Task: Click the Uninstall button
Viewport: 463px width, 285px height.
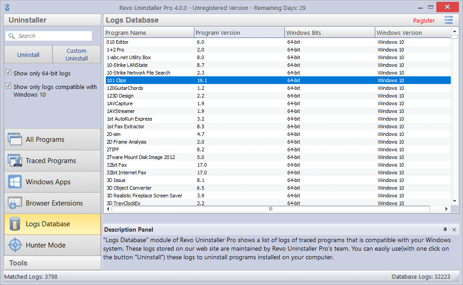Action: click(28, 55)
